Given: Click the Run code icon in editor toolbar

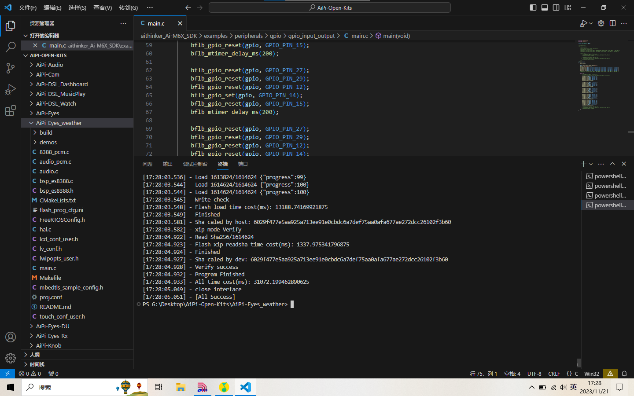Looking at the screenshot, I should [584, 23].
